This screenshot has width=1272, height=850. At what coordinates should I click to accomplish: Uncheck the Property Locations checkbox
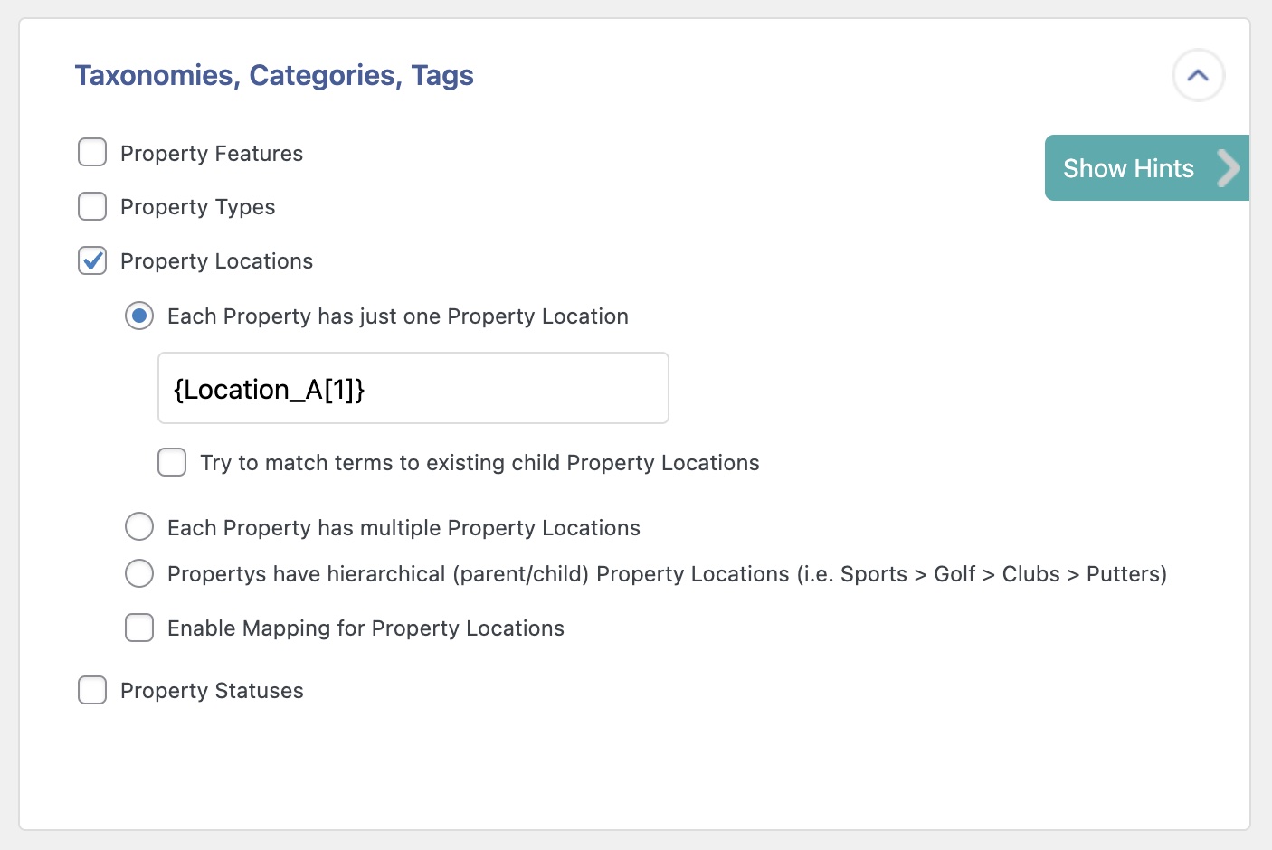(x=92, y=260)
